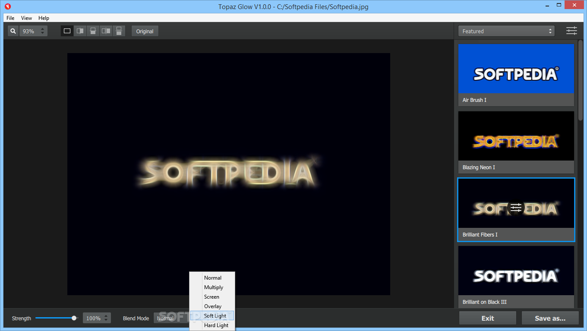Select the top-bottom view icon

click(x=119, y=31)
